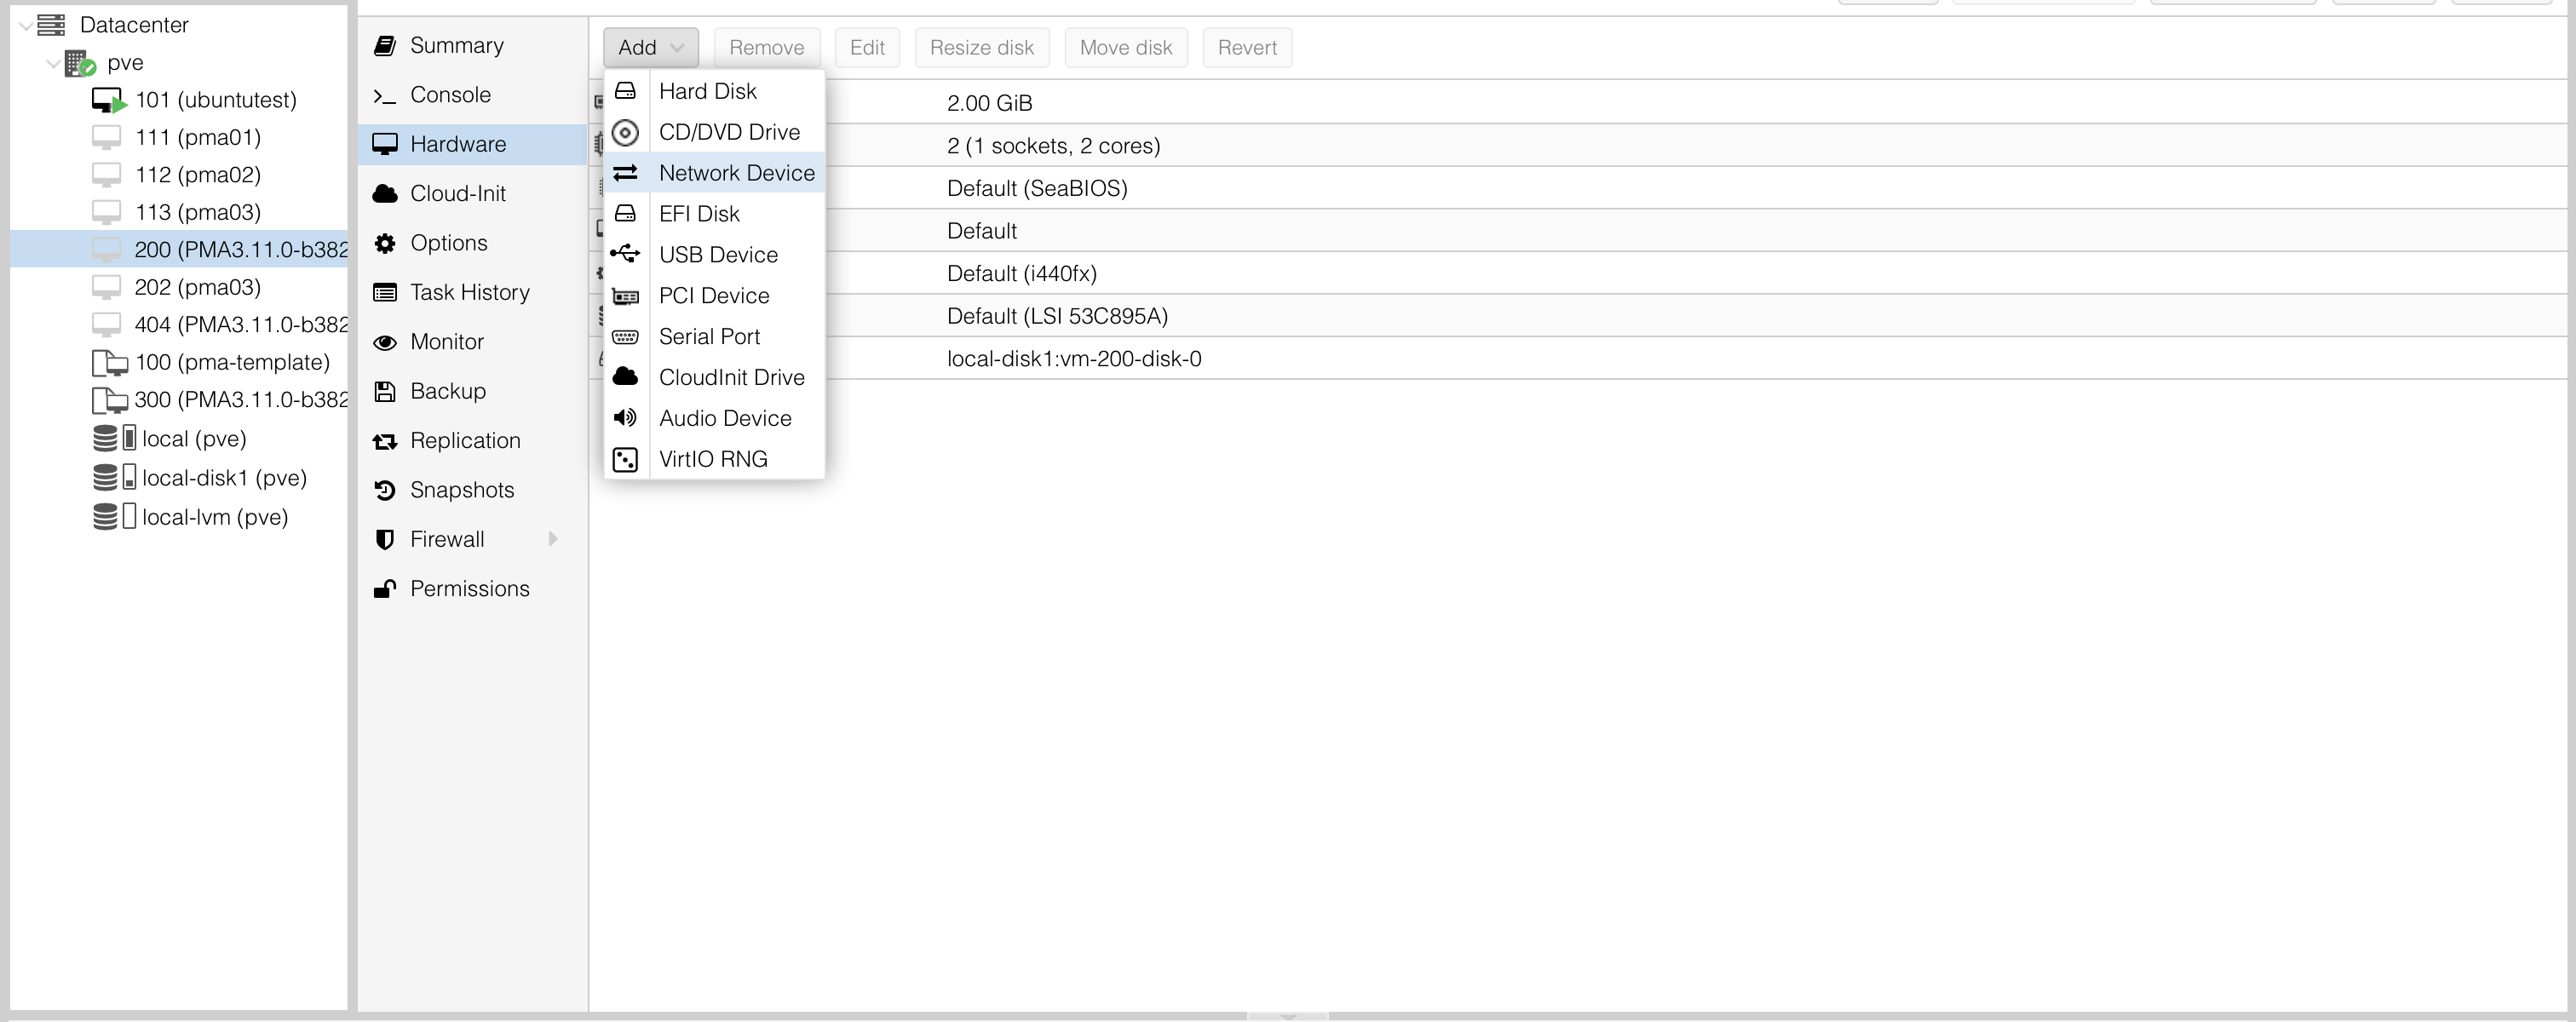This screenshot has width=2576, height=1022.
Task: Click the running VM icon for 101 ubuntutest
Action: pyautogui.click(x=109, y=100)
